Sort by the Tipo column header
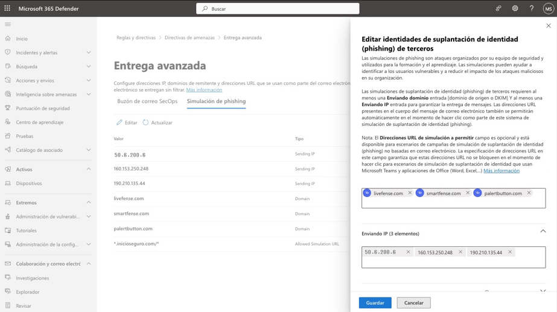 (299, 139)
